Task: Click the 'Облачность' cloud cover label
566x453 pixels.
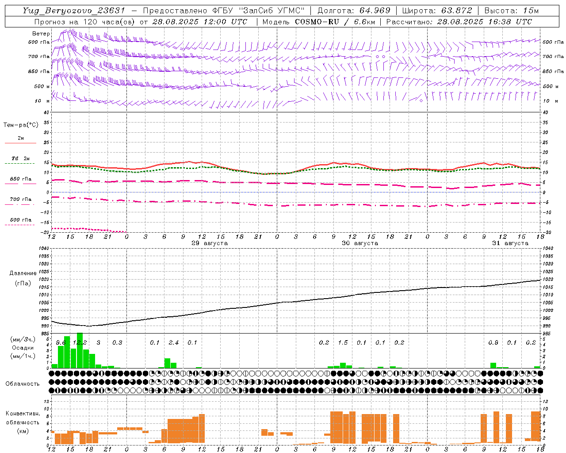Action: coord(23,384)
